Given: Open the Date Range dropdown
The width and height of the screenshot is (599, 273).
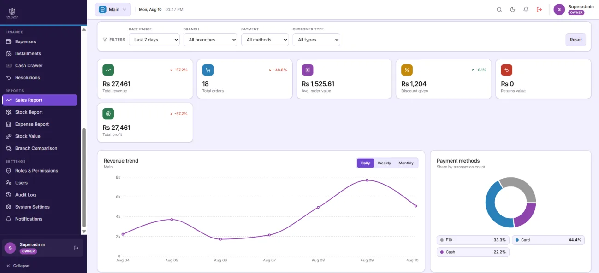Looking at the screenshot, I should pos(154,40).
